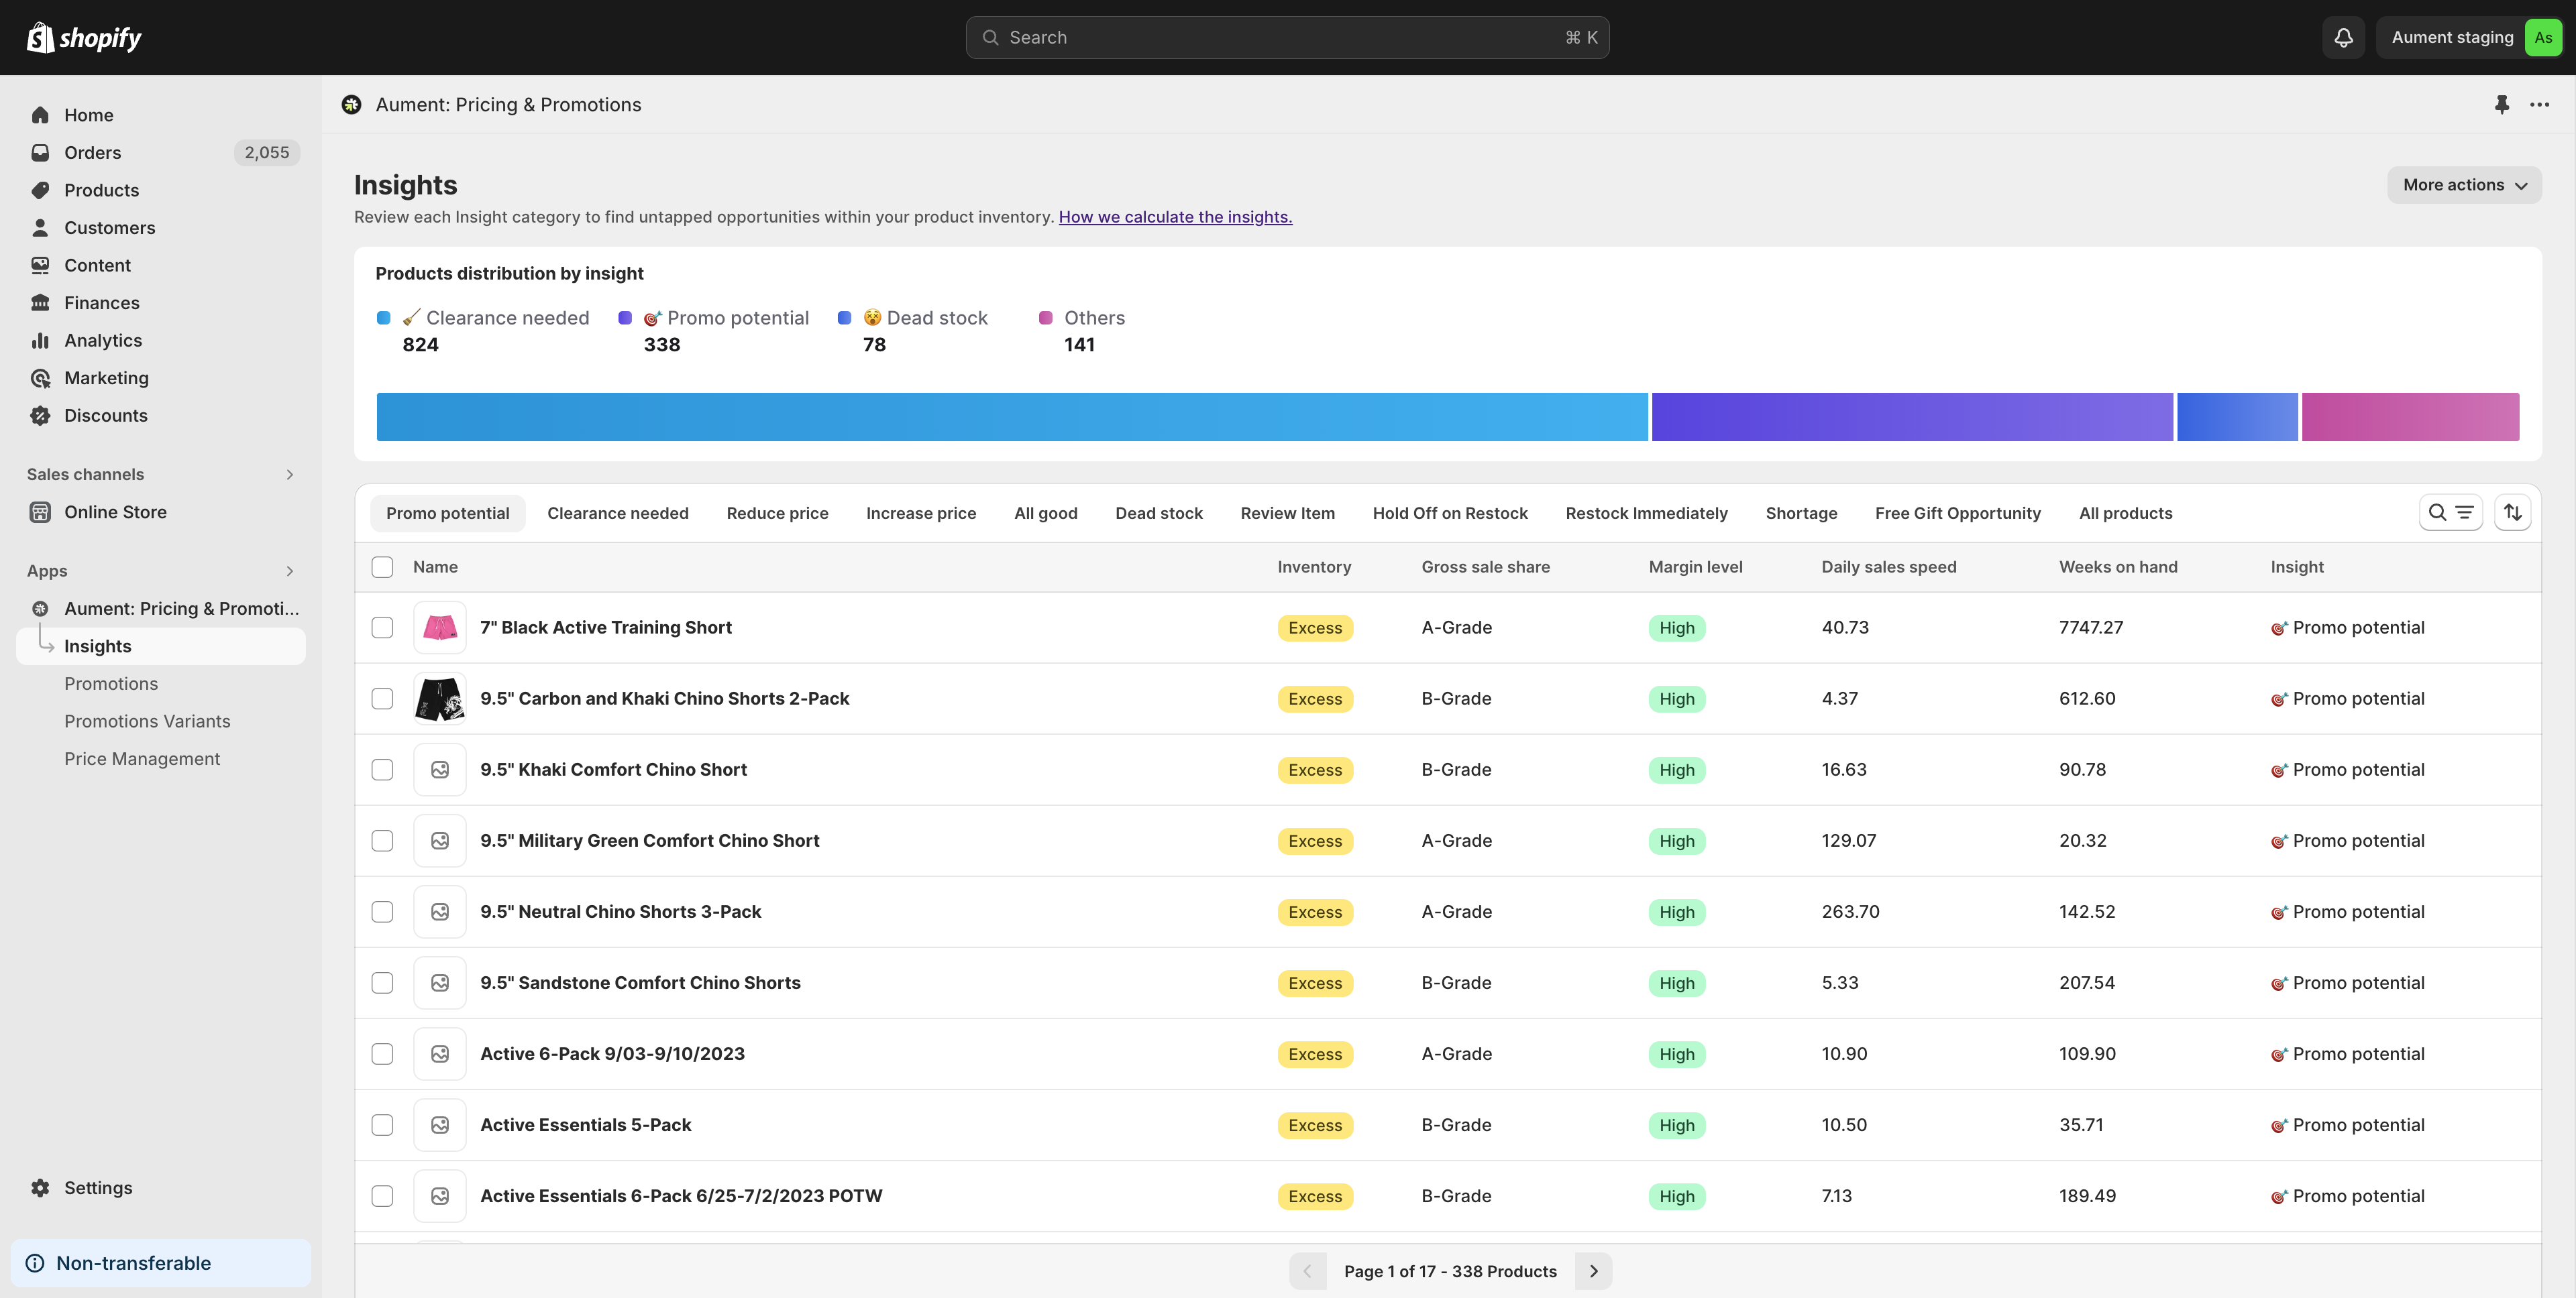Click the Analytics bar chart icon

(x=40, y=340)
